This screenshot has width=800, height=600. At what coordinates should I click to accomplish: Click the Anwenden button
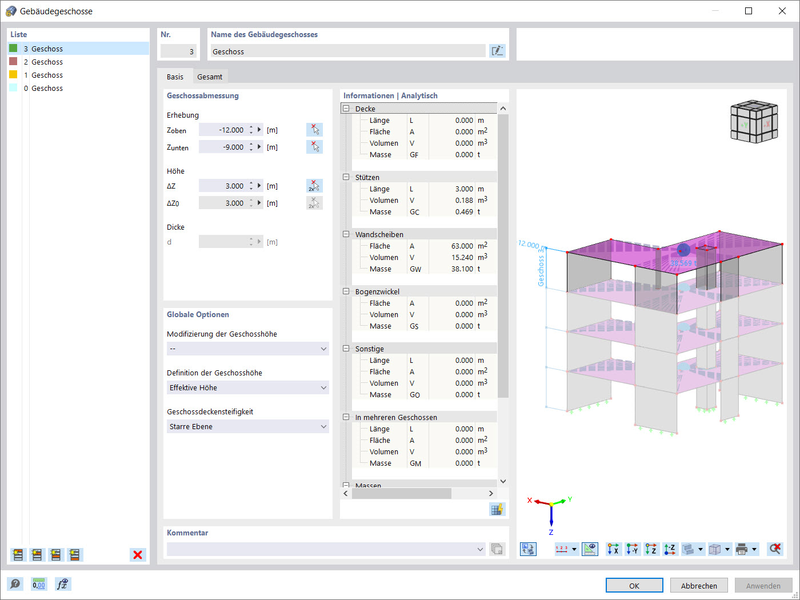[x=763, y=586]
